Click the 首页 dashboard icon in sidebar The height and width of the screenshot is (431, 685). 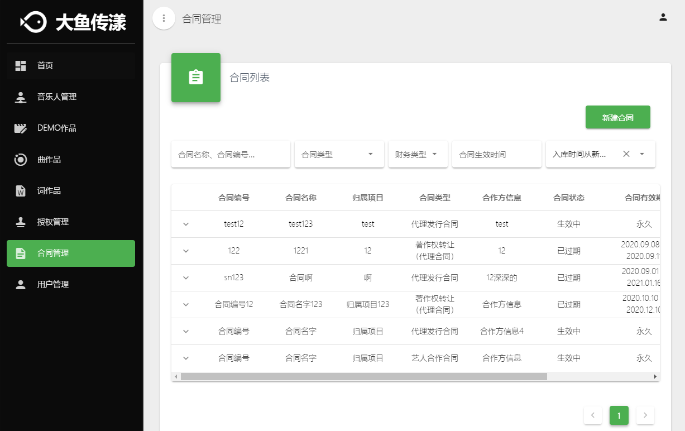point(21,66)
